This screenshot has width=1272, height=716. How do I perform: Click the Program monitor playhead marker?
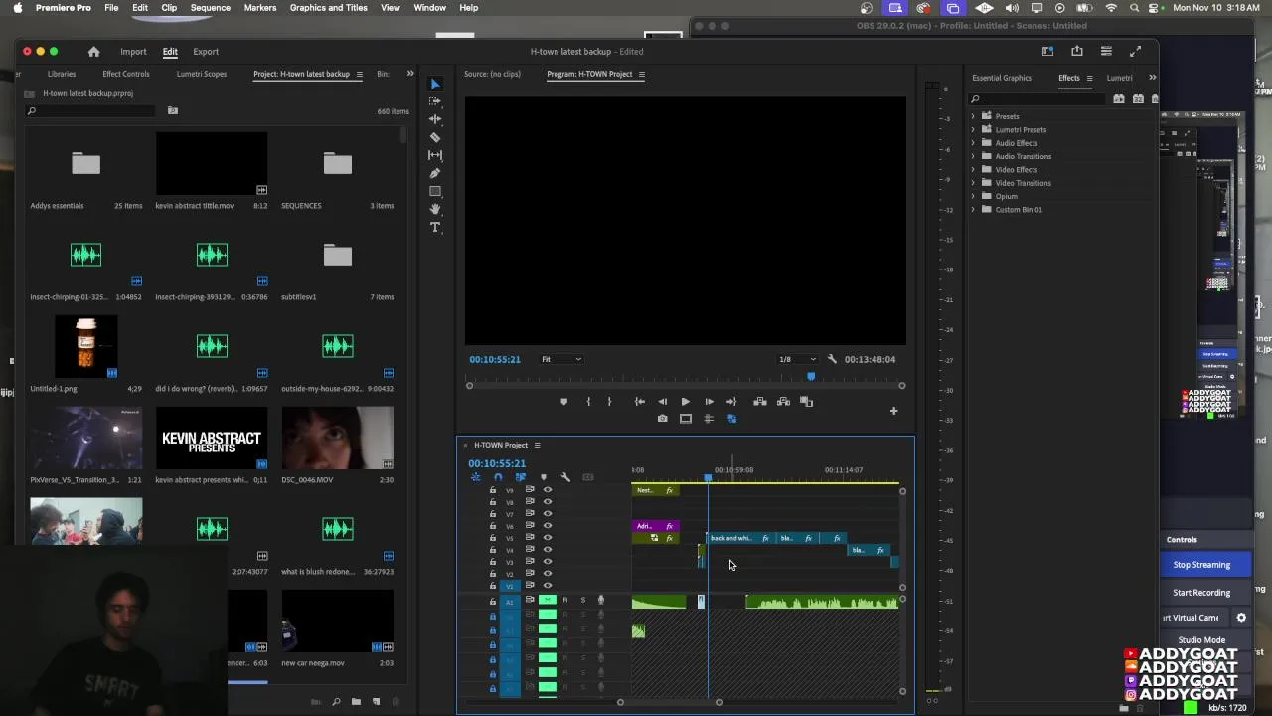point(811,377)
